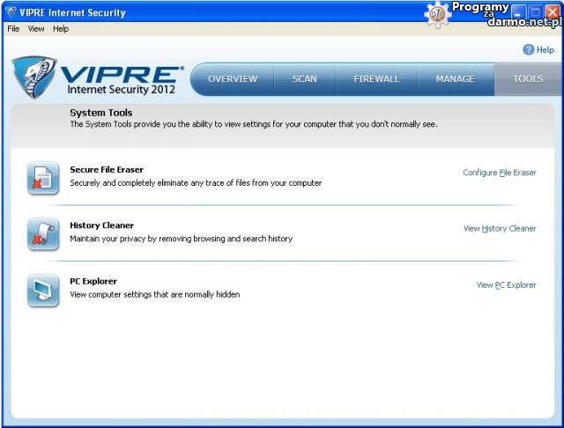Open the File menu
Image resolution: width=564 pixels, height=428 pixels.
click(13, 29)
